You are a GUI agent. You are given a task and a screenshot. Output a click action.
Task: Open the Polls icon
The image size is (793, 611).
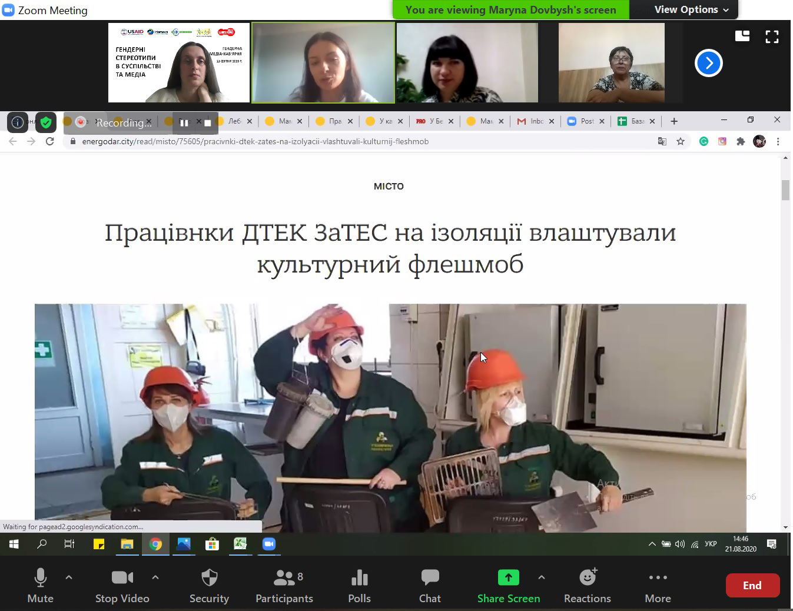click(359, 586)
